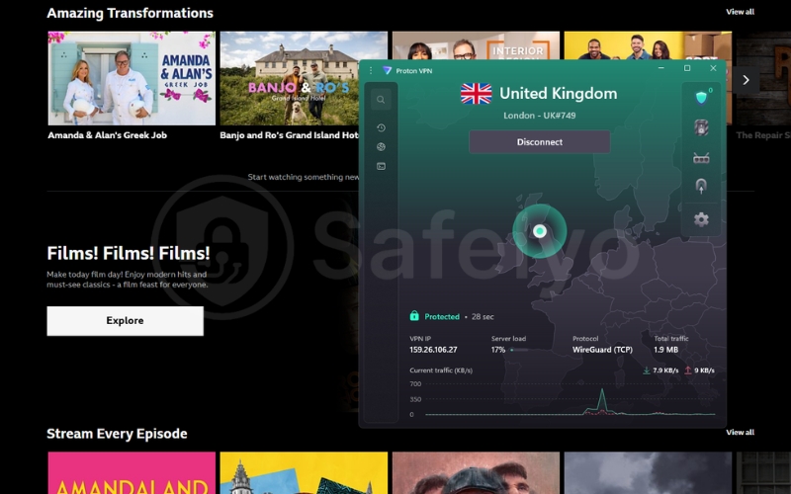Click the Explore button under Films

click(x=126, y=320)
